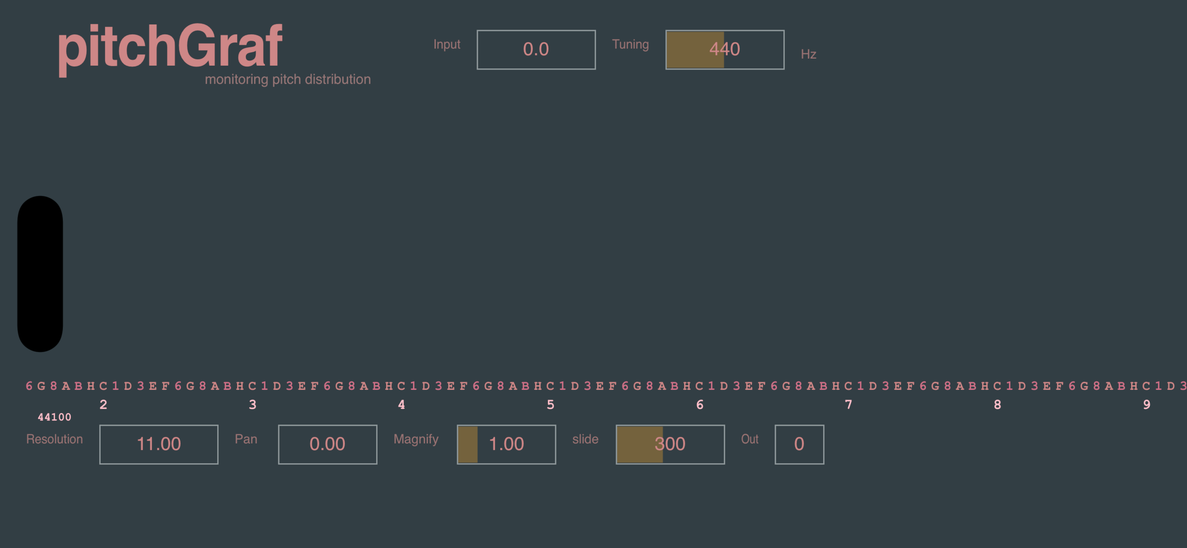Adjust the slide slider set to 300
The image size is (1187, 548).
point(670,444)
